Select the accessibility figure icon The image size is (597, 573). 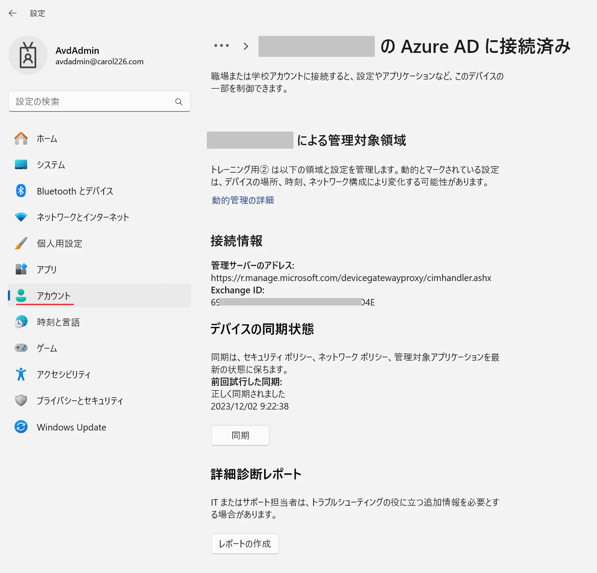tap(21, 374)
